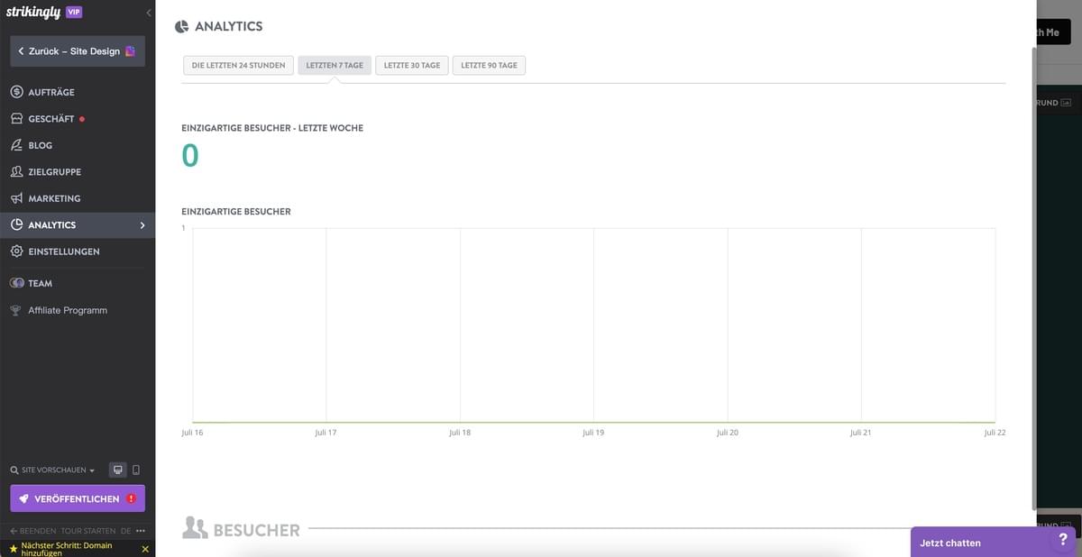1082x557 pixels.
Task: Click the Juli 22 axis label
Action: tap(995, 433)
